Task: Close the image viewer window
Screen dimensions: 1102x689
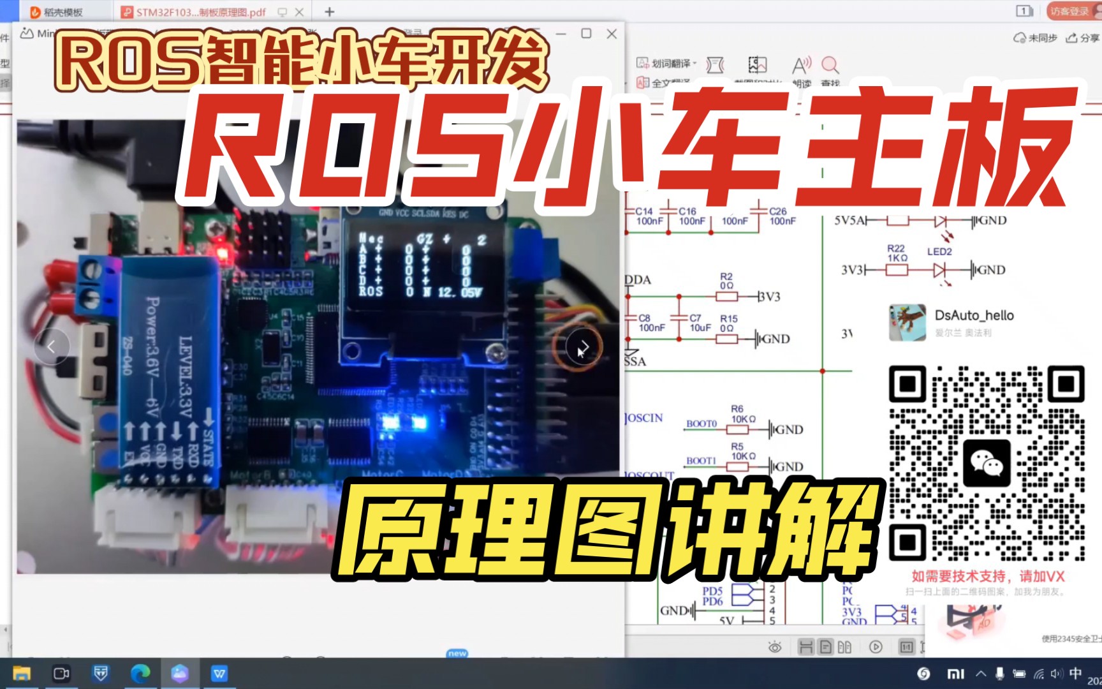Action: 612,33
